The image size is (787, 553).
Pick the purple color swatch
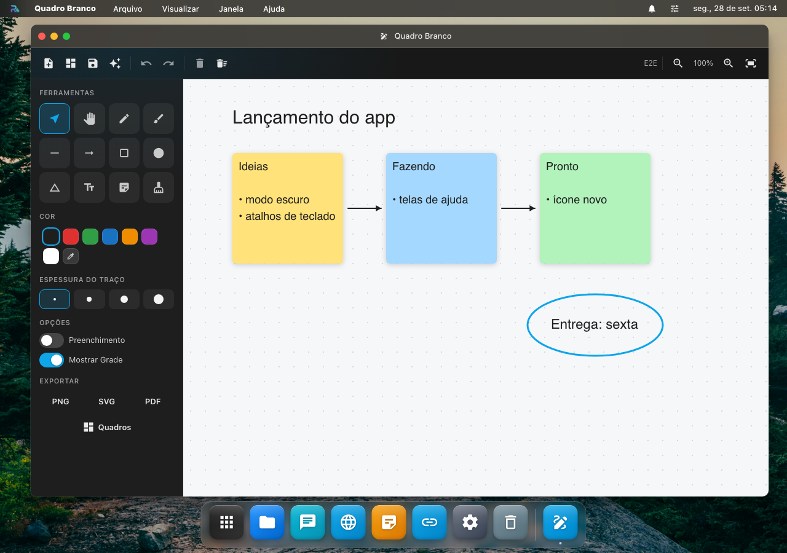coord(149,237)
